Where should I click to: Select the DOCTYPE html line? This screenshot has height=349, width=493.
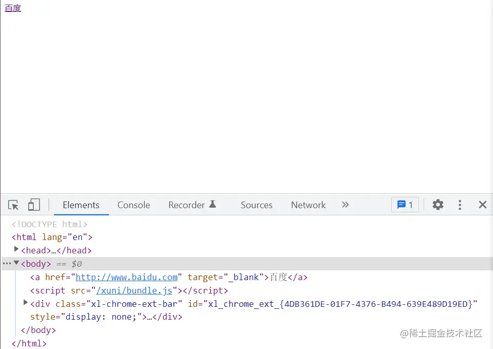49,224
